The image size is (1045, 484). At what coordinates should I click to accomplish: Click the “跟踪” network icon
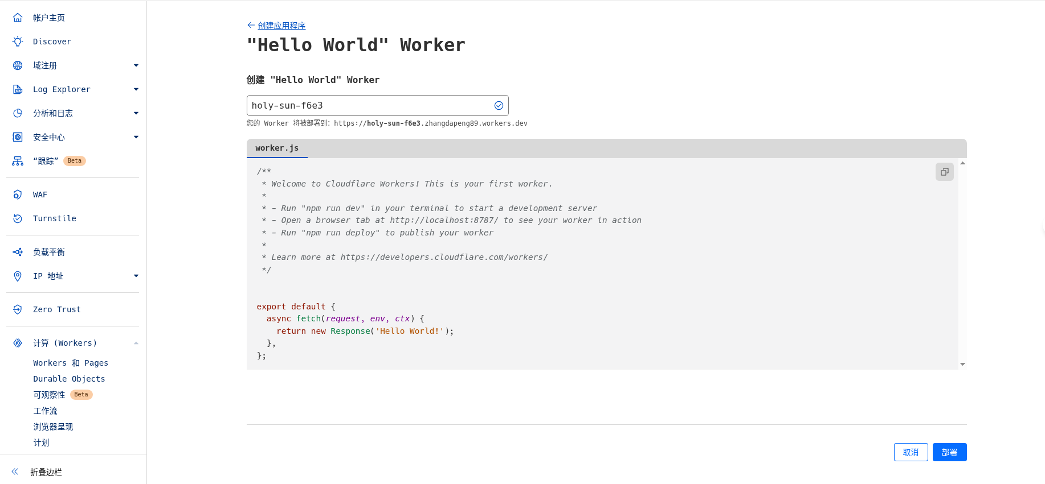click(x=18, y=161)
